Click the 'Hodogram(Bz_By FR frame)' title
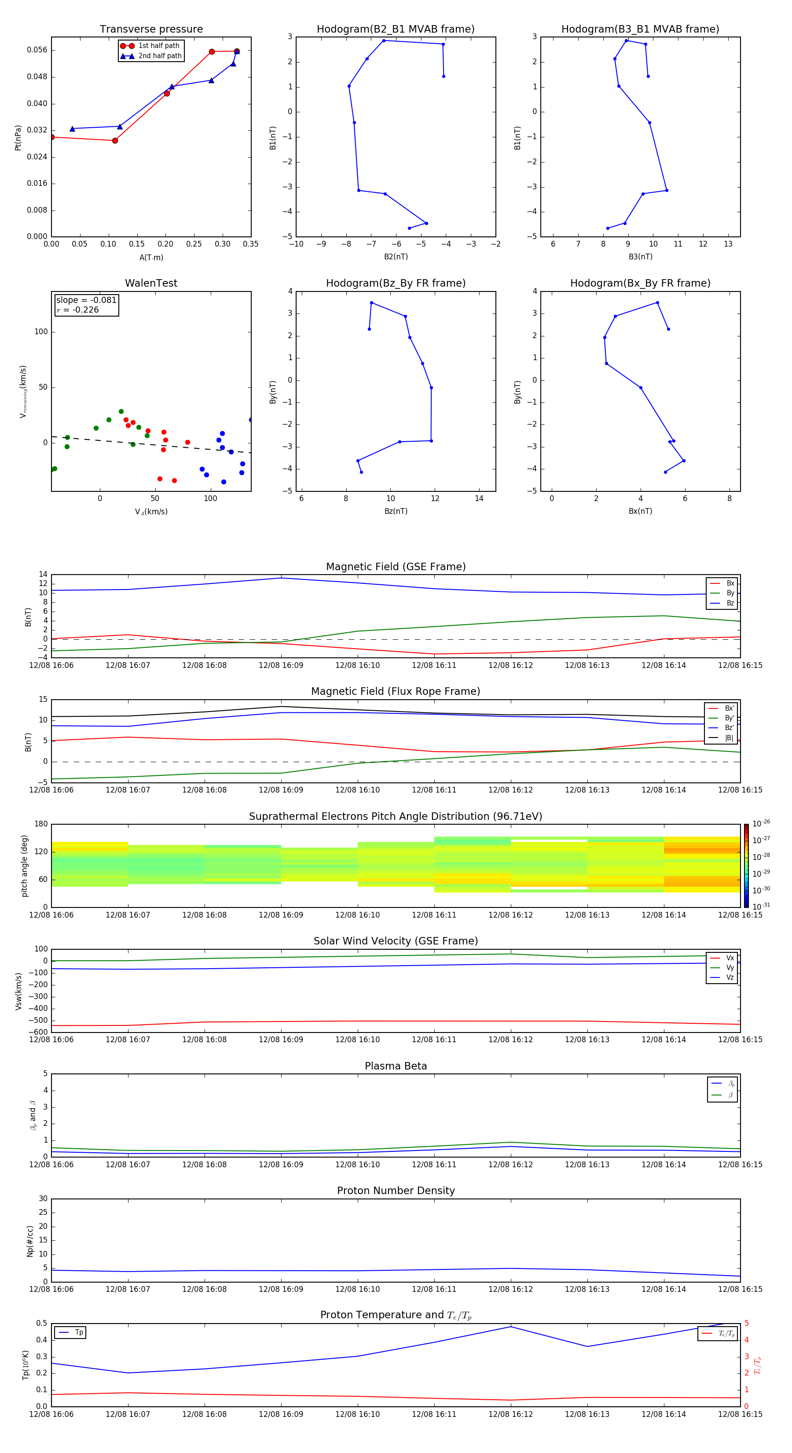This screenshot has width=792, height=1453. [x=396, y=283]
